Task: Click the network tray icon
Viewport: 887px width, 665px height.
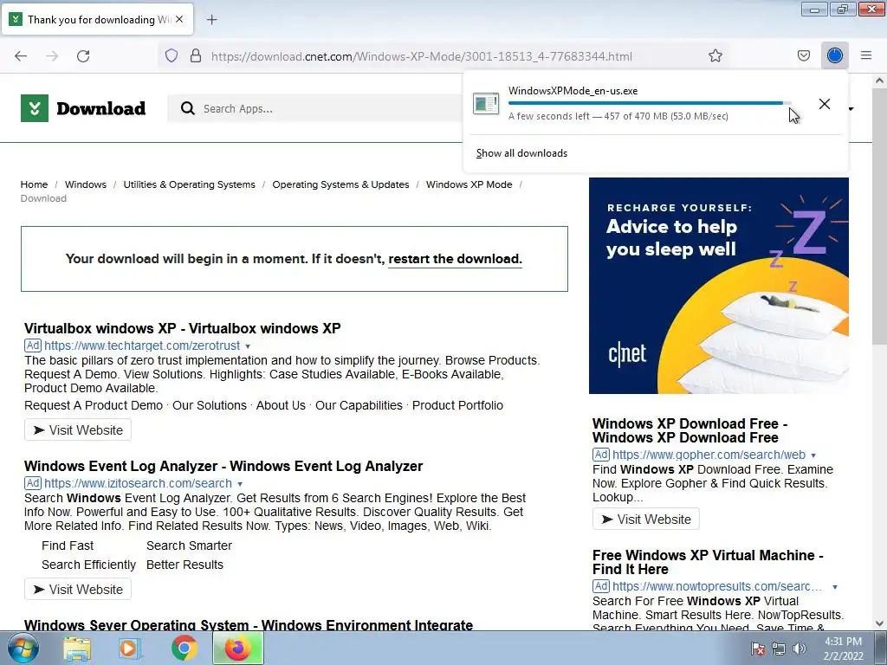Action: [x=779, y=649]
